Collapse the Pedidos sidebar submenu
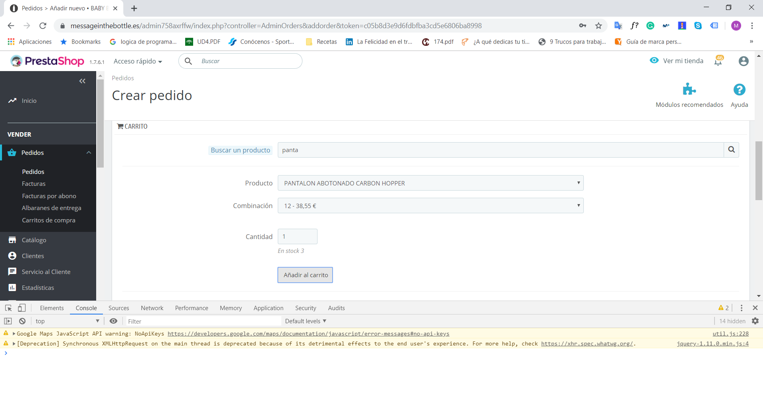 pos(89,152)
